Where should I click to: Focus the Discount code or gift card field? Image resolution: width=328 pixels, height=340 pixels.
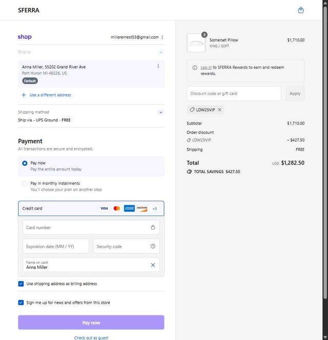pos(234,94)
